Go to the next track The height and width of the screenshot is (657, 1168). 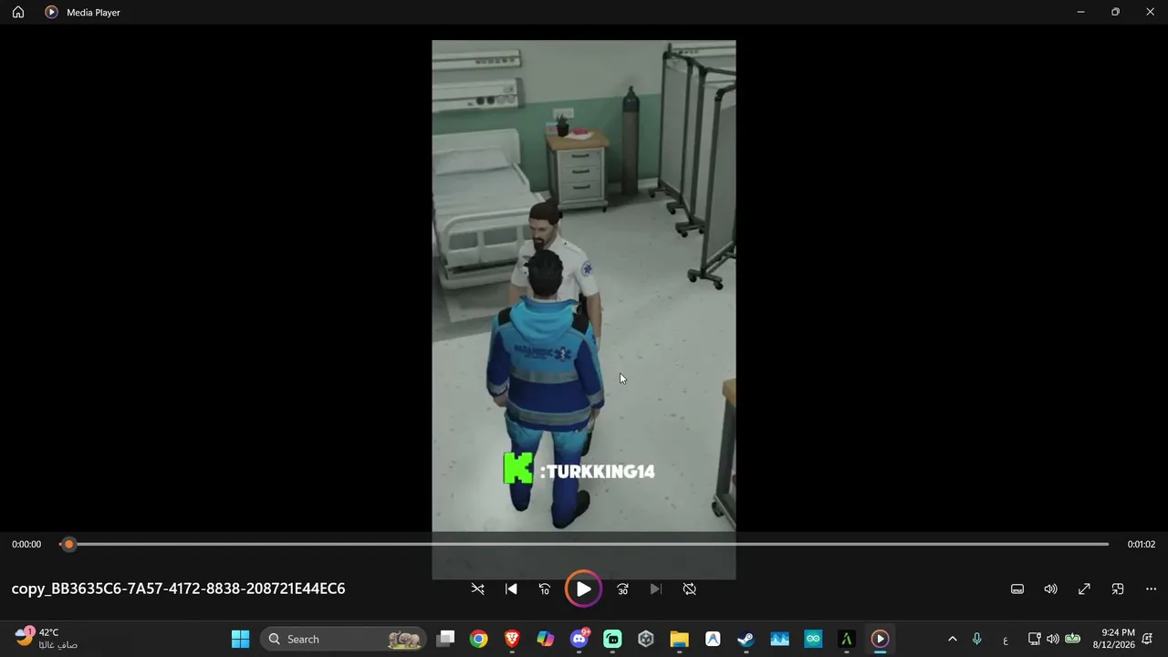tap(655, 589)
